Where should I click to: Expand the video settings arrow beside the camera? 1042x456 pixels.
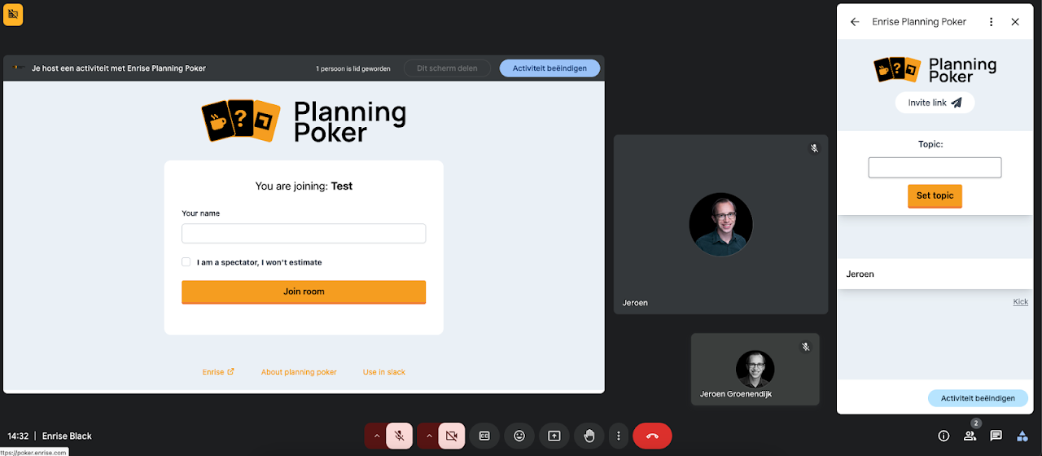coord(429,436)
